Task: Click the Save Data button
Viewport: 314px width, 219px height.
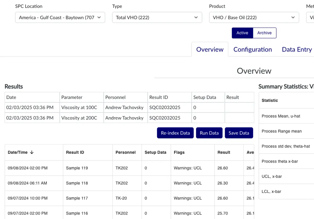Action: tap(239, 133)
